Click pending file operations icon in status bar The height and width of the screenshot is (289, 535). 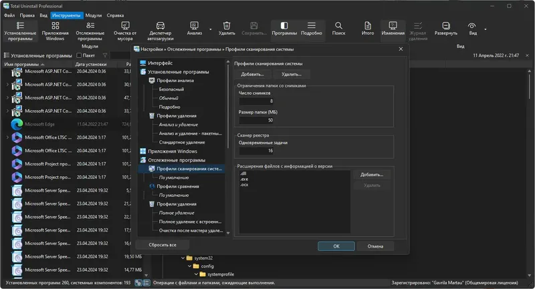coord(138,283)
